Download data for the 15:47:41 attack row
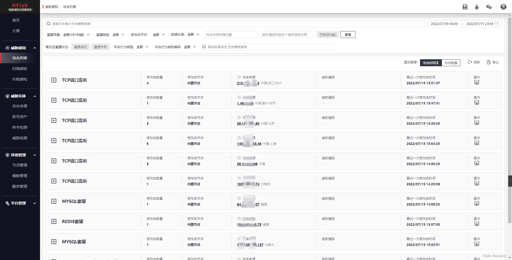This screenshot has height=260, width=512. point(477,103)
